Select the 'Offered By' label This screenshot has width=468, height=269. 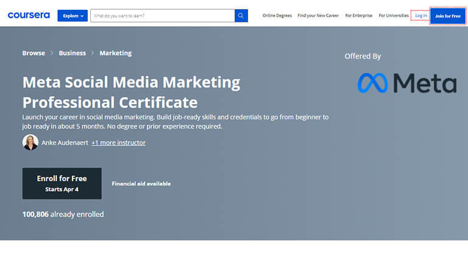coord(363,56)
